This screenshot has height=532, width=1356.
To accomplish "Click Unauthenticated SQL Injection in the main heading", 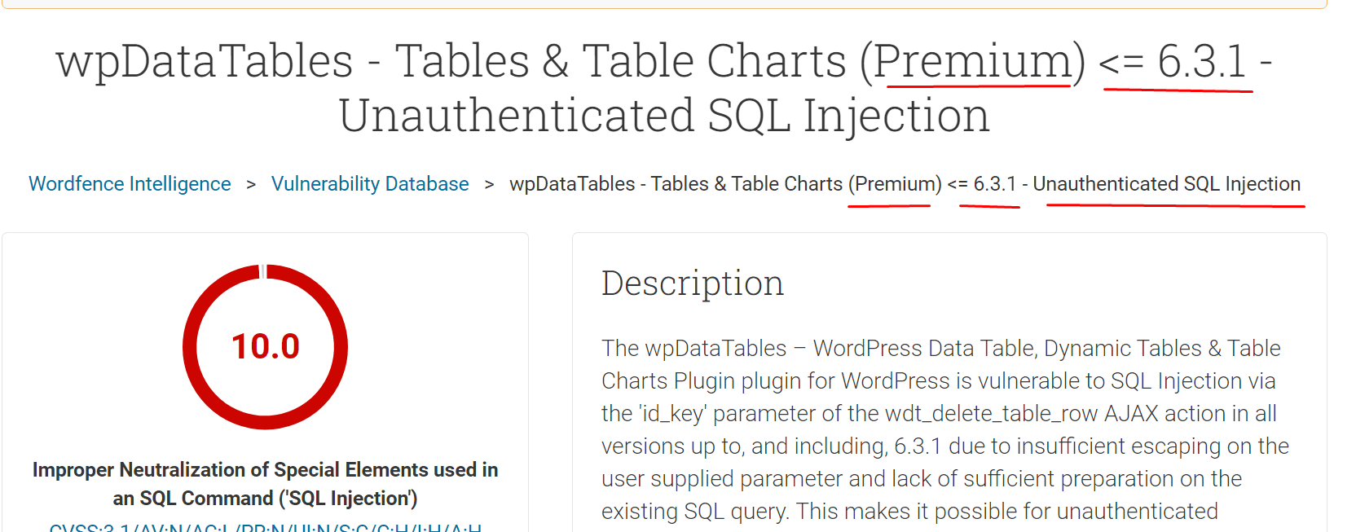I will (x=664, y=115).
